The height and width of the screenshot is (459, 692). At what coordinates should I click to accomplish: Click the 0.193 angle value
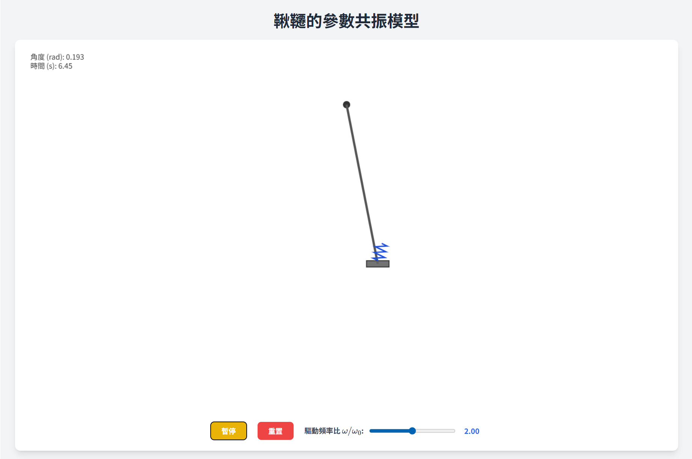pos(75,57)
